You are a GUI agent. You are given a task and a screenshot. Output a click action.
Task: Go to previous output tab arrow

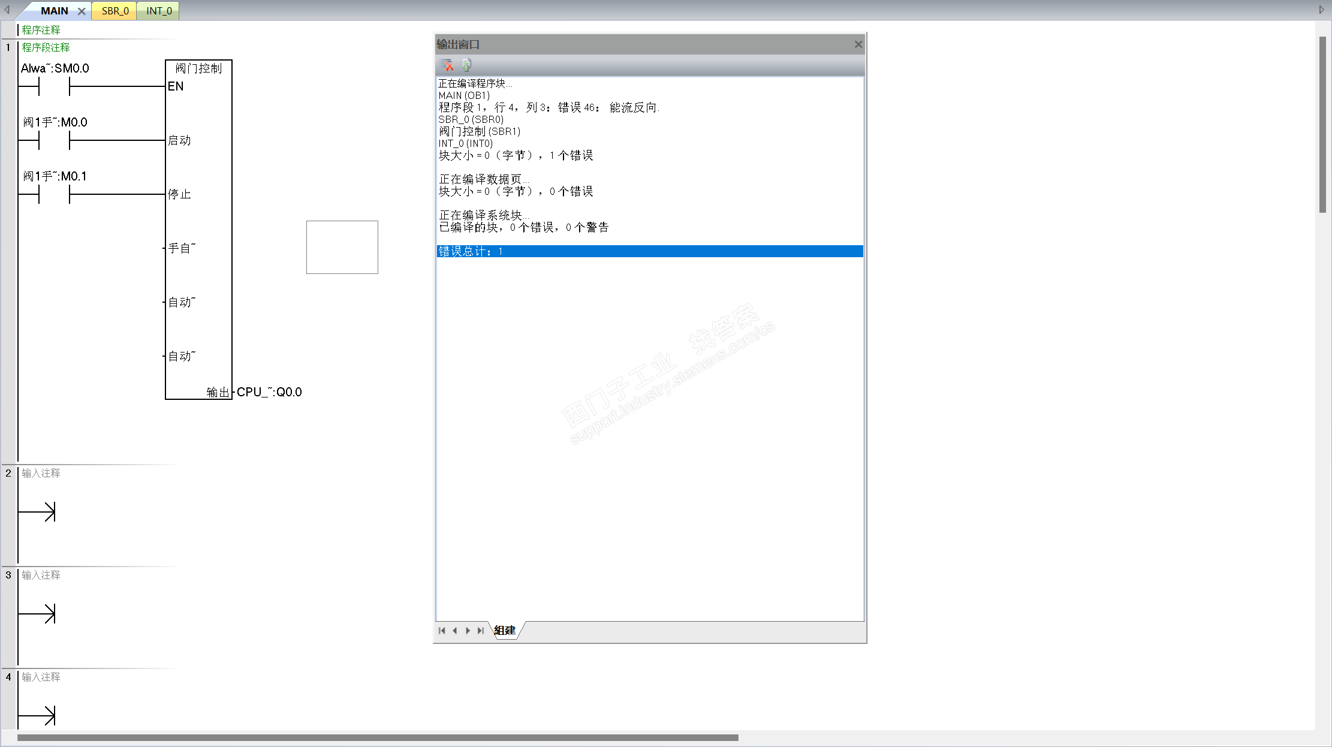455,630
